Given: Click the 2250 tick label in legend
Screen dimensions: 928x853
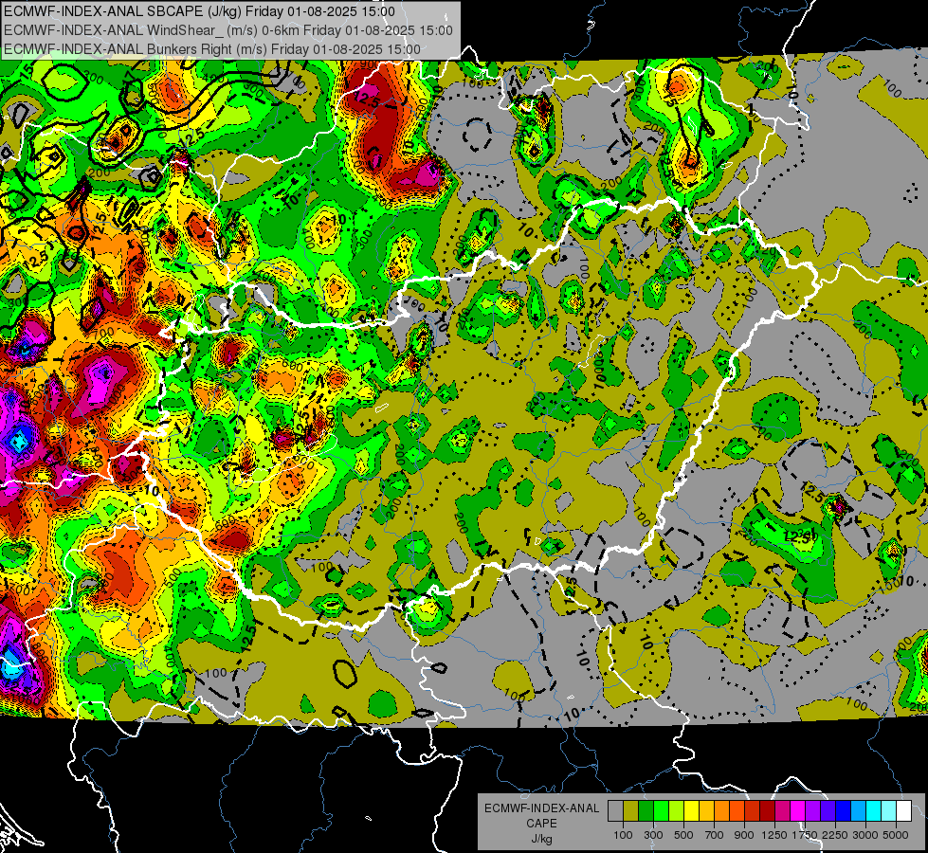Looking at the screenshot, I should click(x=835, y=835).
